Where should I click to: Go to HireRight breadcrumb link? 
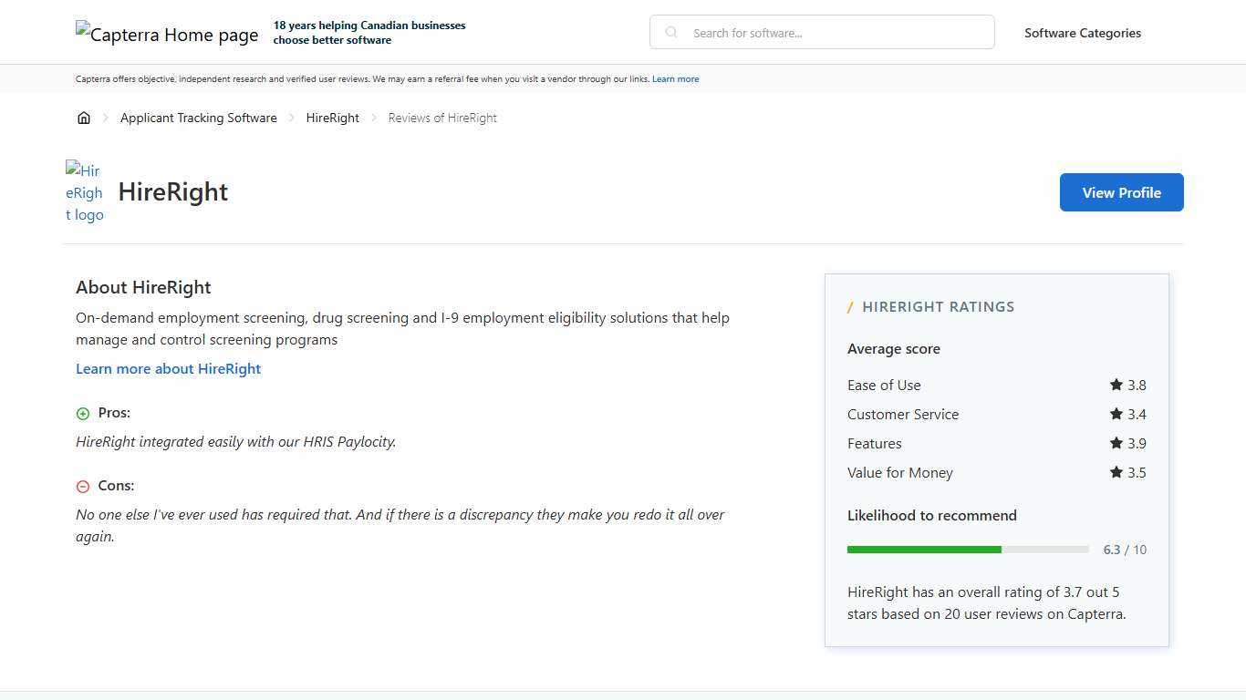click(x=332, y=118)
